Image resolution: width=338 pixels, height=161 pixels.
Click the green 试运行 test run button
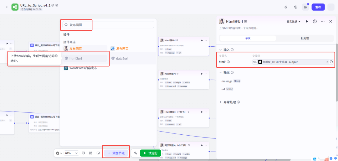click(x=151, y=153)
